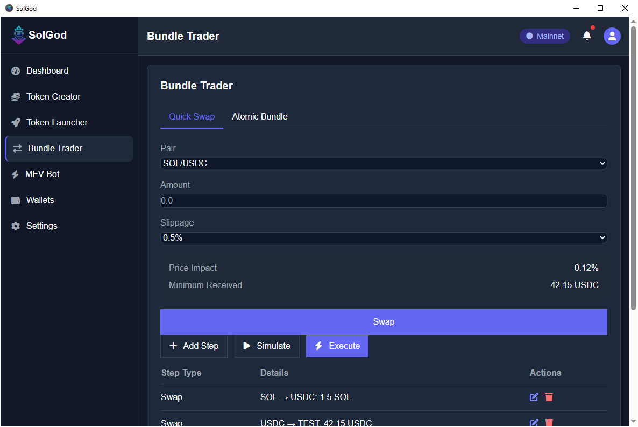
Task: Delete the USDC to TEST swap step
Action: 549,423
